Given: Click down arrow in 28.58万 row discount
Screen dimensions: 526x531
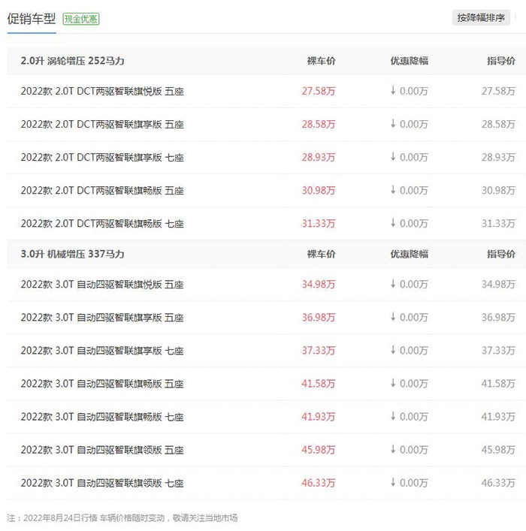Looking at the screenshot, I should [x=393, y=123].
